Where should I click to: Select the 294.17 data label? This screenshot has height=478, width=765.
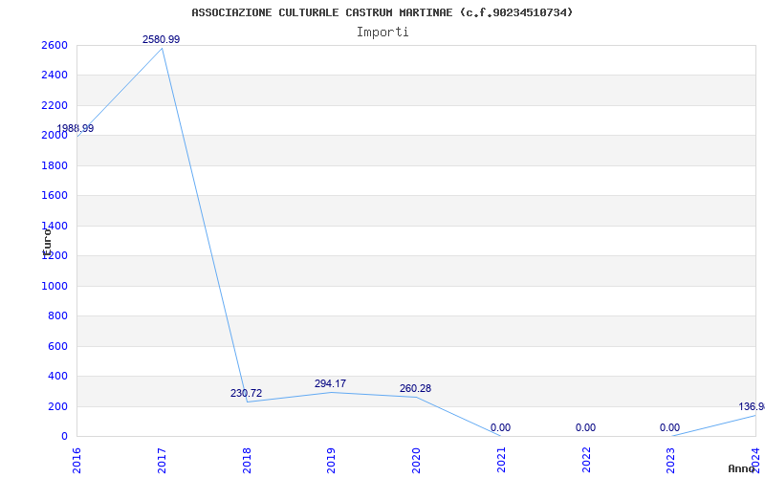pos(330,384)
